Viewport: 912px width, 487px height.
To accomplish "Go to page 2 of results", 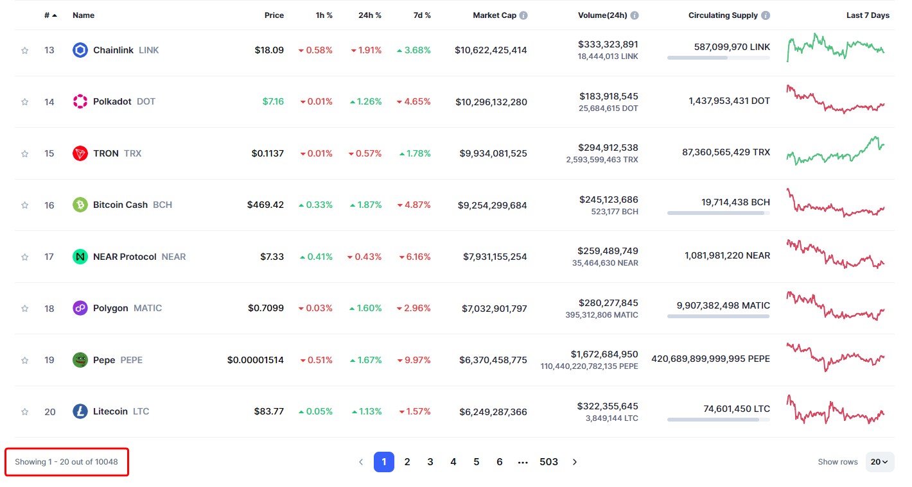I will (x=407, y=462).
